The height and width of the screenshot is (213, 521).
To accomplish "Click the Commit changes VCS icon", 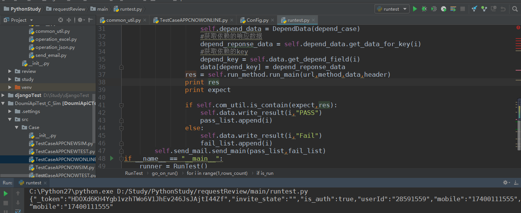I will pos(484,9).
